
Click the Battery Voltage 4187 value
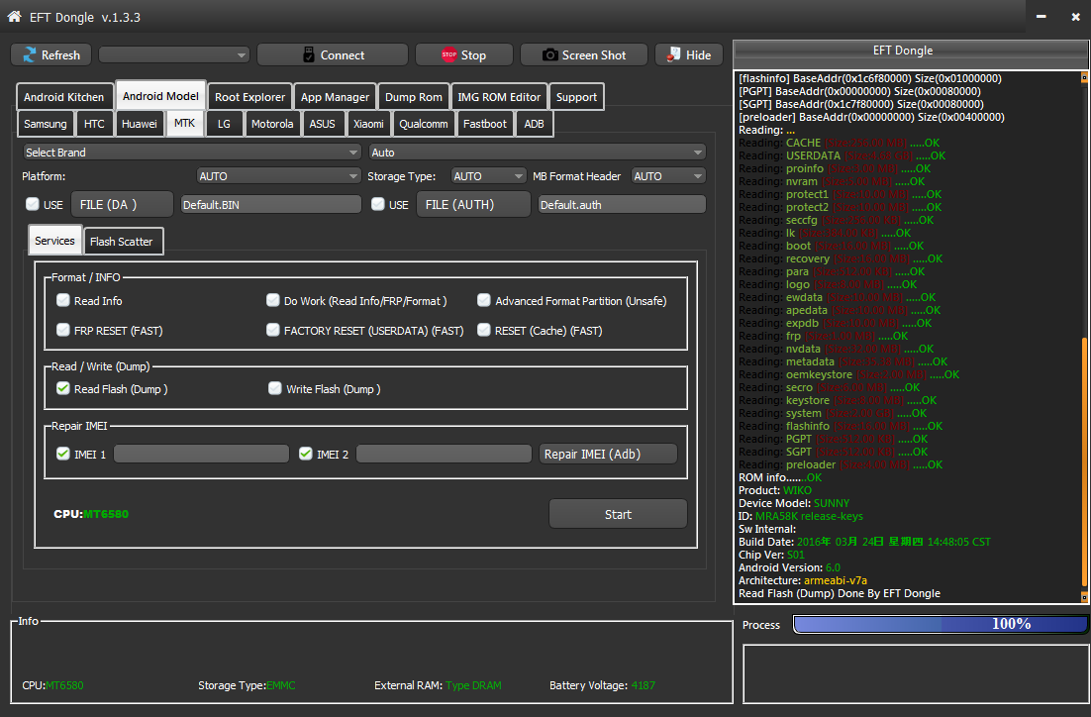[x=643, y=685]
